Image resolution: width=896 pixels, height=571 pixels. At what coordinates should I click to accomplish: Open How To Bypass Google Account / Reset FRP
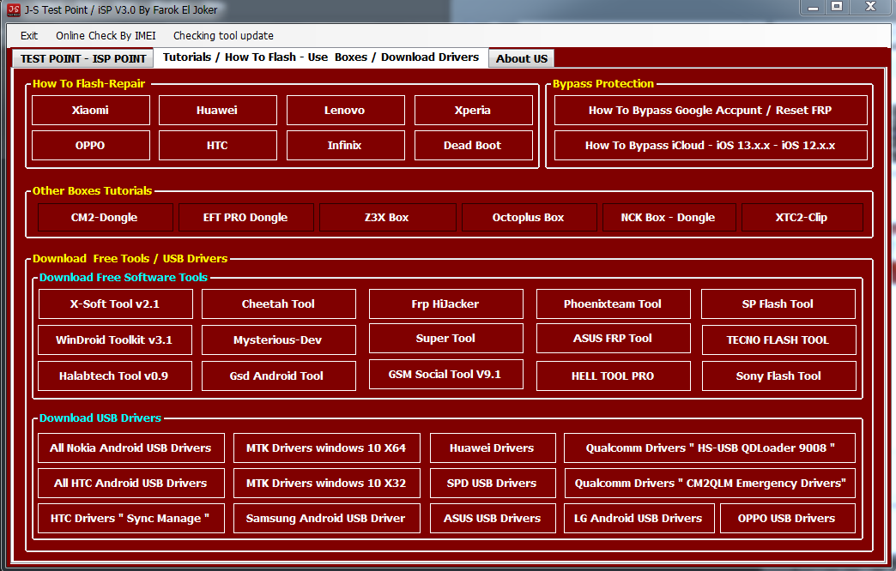pos(711,111)
